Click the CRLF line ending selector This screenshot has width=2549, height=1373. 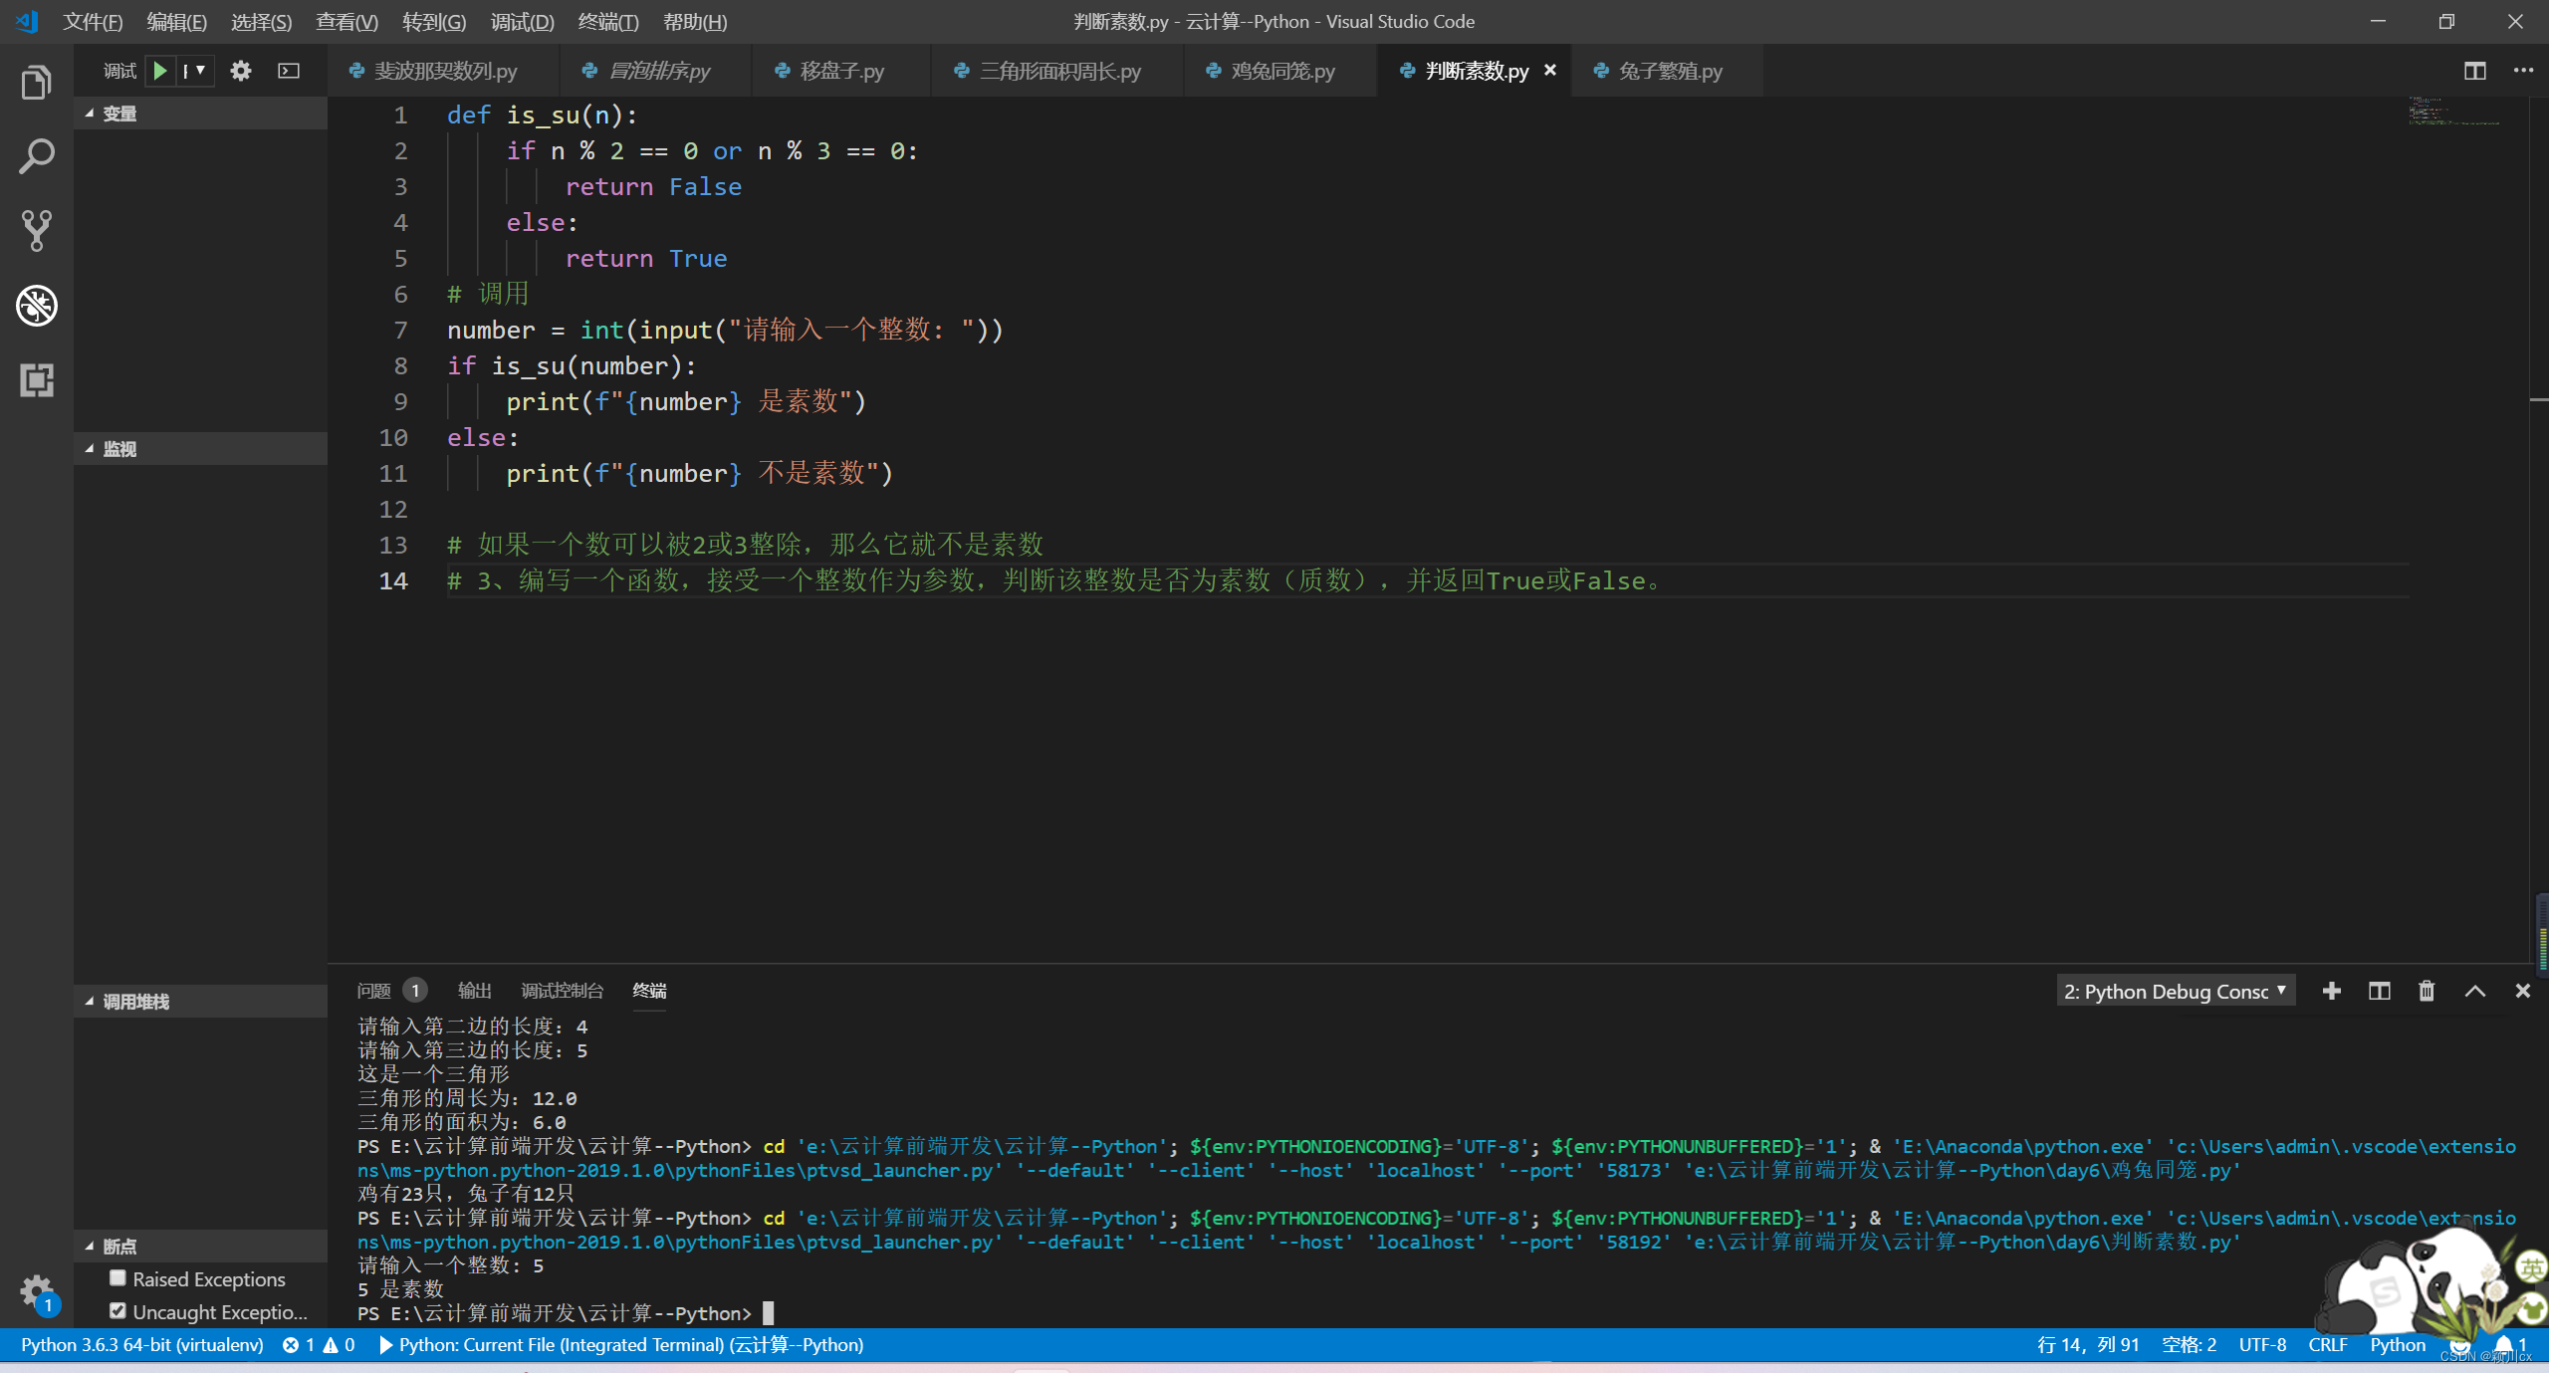2327,1344
